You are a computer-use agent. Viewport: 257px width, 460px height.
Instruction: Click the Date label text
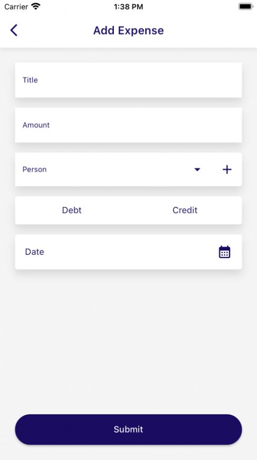tap(34, 252)
